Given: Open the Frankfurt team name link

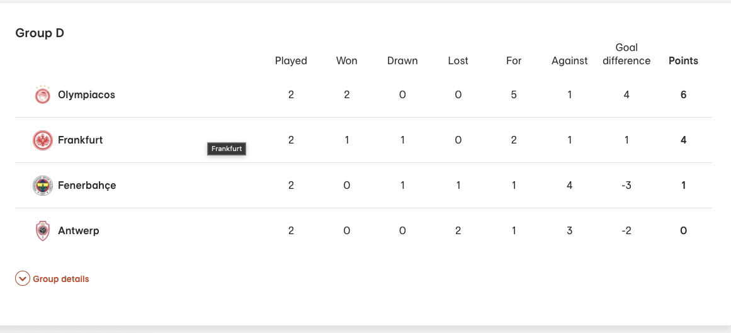Looking at the screenshot, I should click(80, 140).
